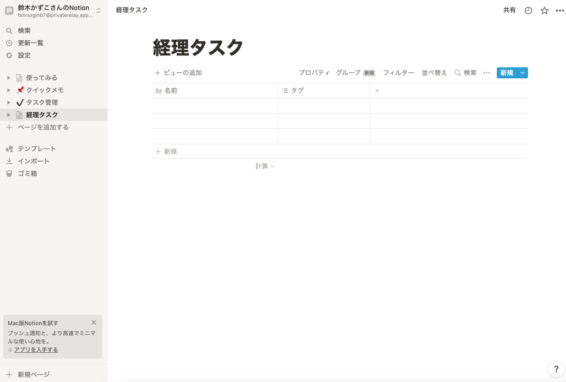Click the first empty タグ cell
566x382 pixels.
(x=324, y=106)
